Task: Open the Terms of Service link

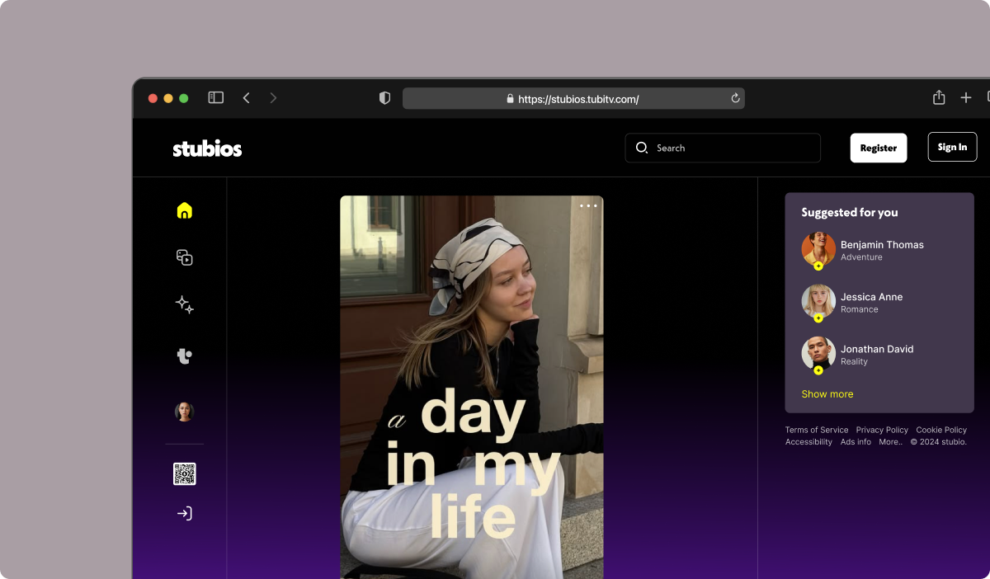Action: click(817, 430)
